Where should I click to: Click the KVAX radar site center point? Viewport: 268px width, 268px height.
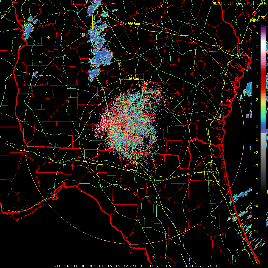point(134,134)
